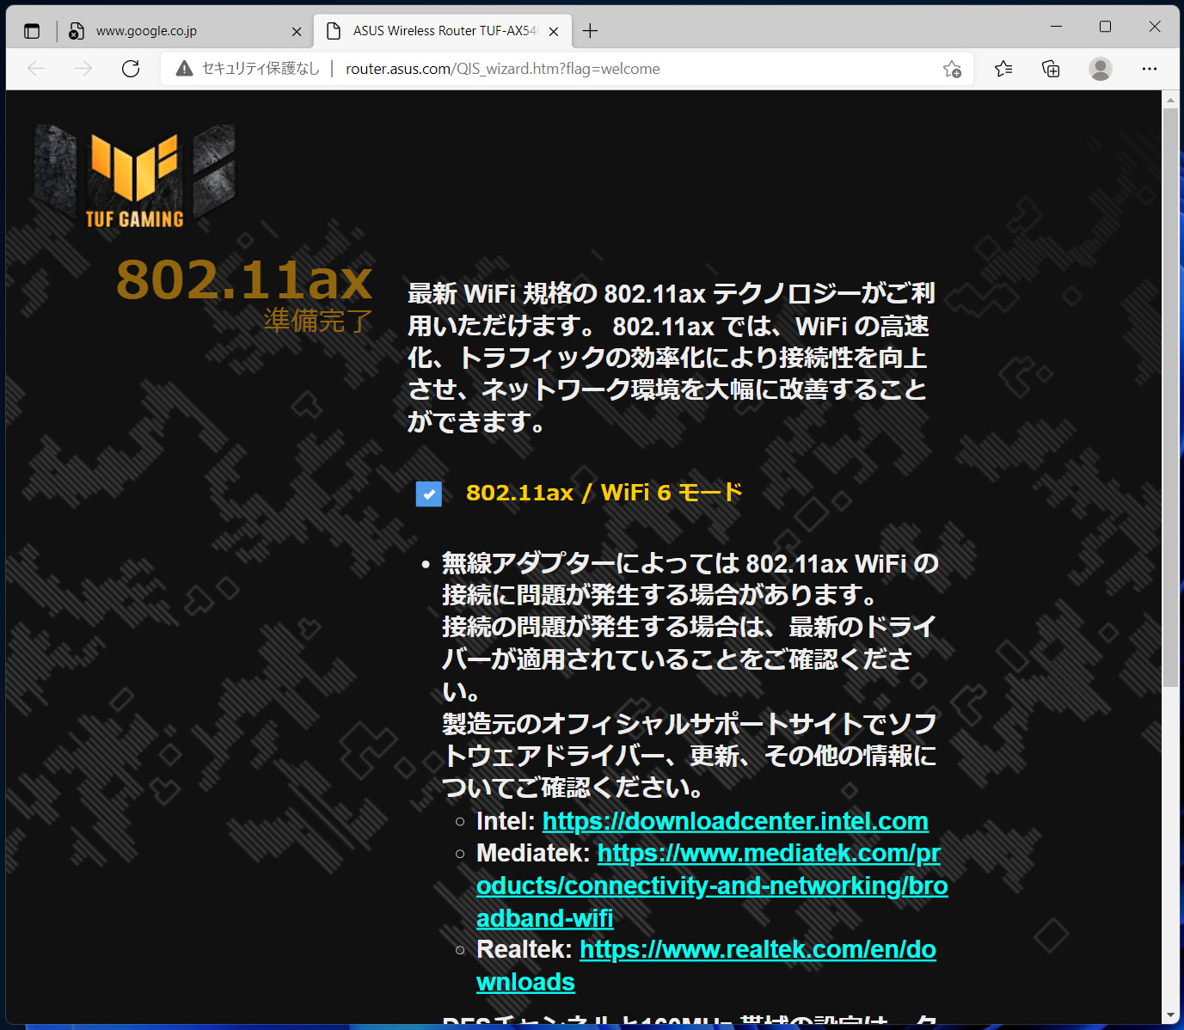Close the www.google.co.jp tab
1184x1030 pixels.
pos(297,31)
